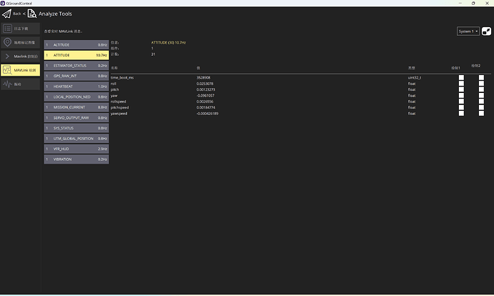Click the pitch value 0.00123273
This screenshot has width=494, height=296.
[205, 89]
